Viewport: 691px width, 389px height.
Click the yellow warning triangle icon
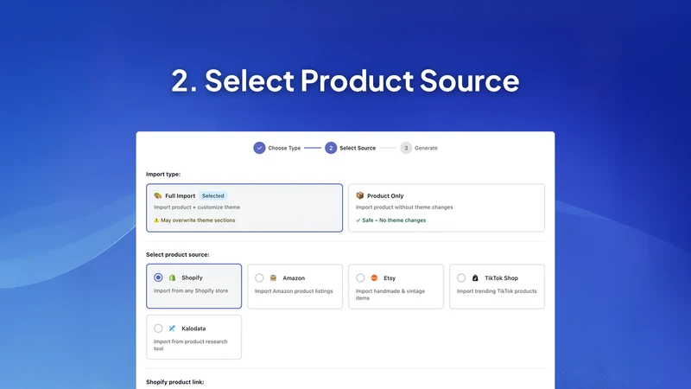156,220
